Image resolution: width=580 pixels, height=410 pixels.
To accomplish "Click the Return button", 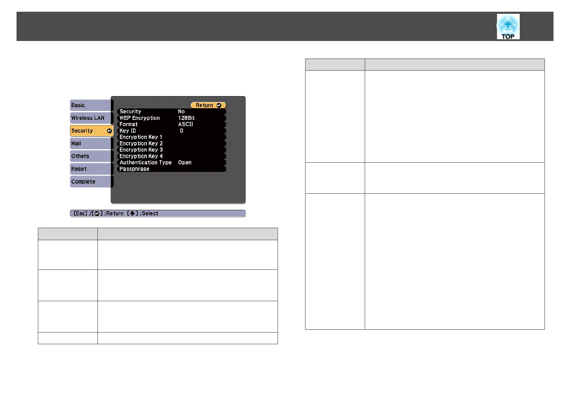I will coord(208,105).
